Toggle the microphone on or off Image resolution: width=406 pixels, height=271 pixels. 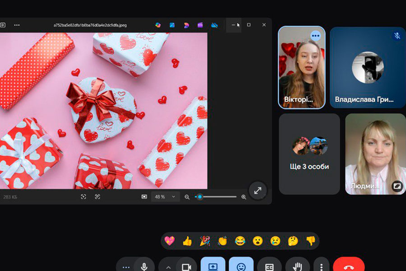(x=144, y=266)
